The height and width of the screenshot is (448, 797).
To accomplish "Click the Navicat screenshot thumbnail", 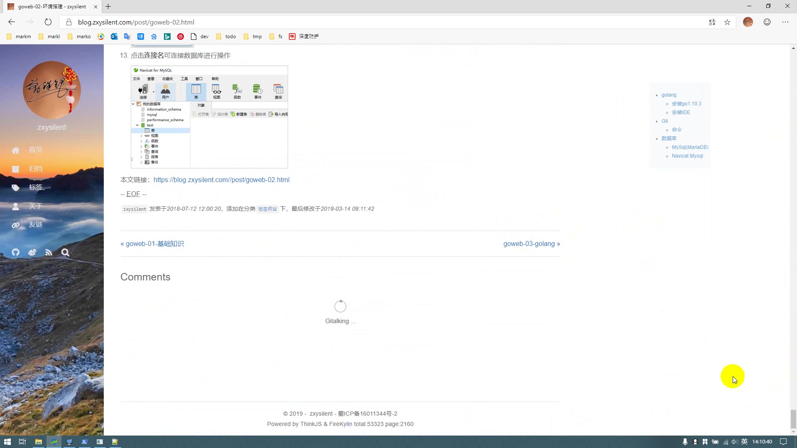I will 209,117.
